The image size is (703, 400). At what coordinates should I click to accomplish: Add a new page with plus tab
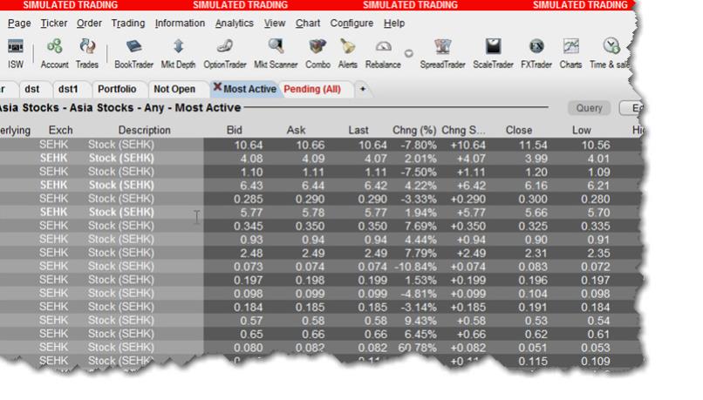click(x=362, y=89)
